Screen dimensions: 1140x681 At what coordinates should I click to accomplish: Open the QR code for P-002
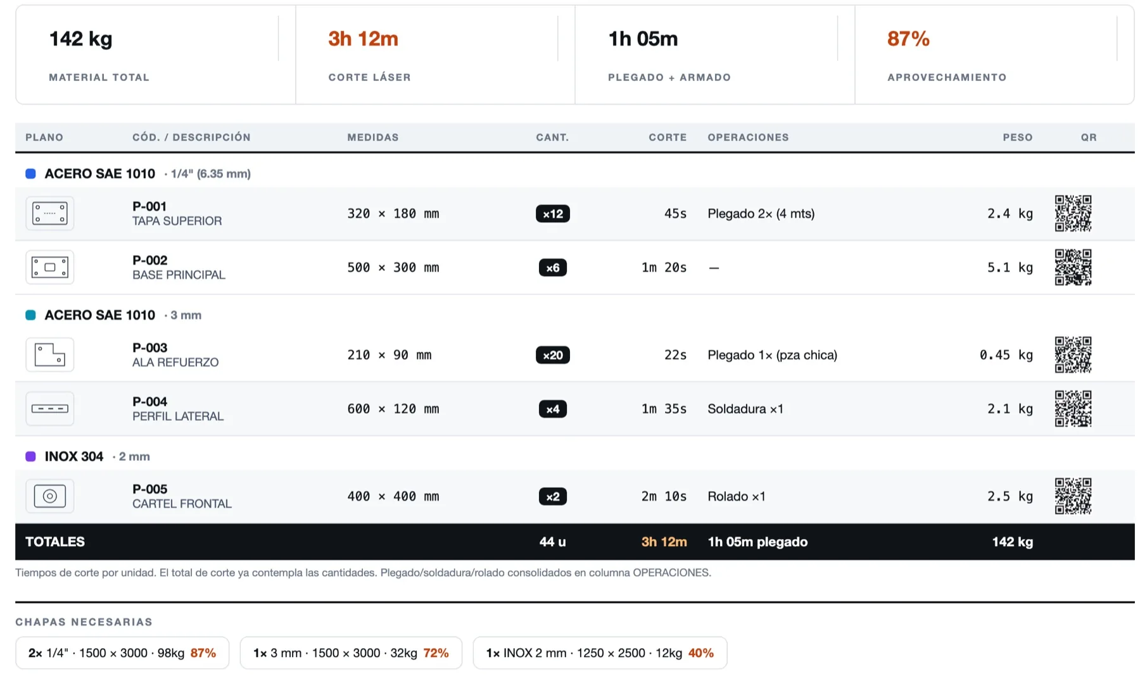pos(1073,267)
